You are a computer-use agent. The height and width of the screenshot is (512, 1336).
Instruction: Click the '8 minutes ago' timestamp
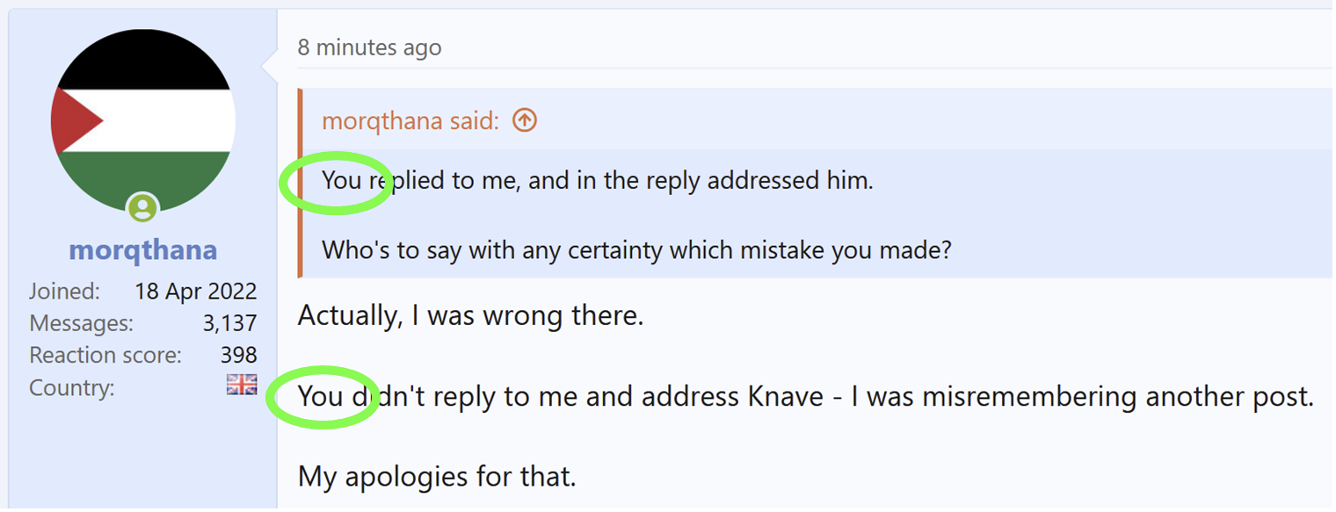pyautogui.click(x=369, y=47)
